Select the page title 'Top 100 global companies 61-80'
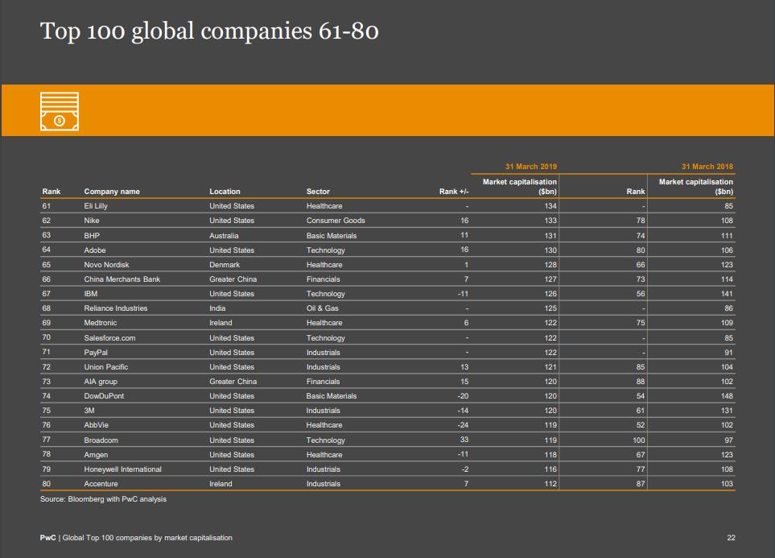 pyautogui.click(x=209, y=31)
